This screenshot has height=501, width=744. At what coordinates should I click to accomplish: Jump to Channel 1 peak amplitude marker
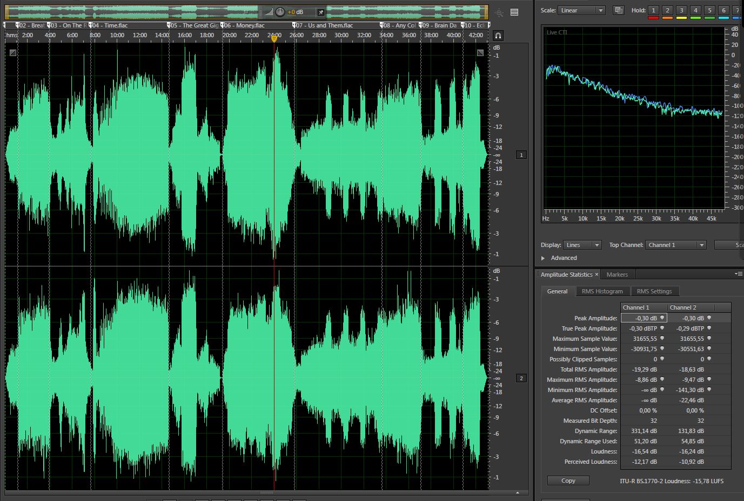[x=662, y=318]
